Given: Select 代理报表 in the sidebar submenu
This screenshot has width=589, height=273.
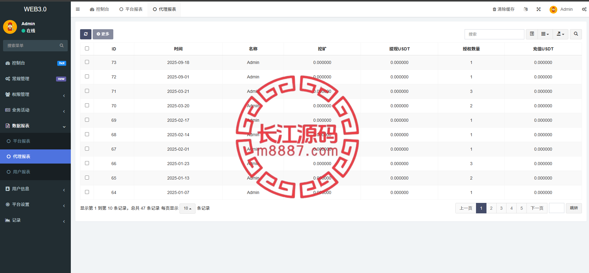Looking at the screenshot, I should point(35,156).
